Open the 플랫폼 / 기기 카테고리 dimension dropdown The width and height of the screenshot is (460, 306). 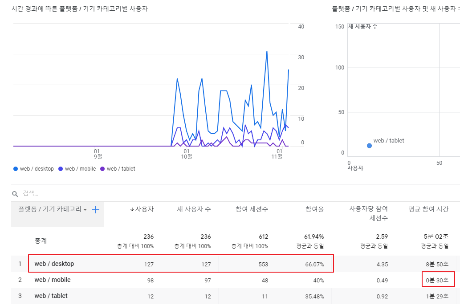[x=53, y=209]
